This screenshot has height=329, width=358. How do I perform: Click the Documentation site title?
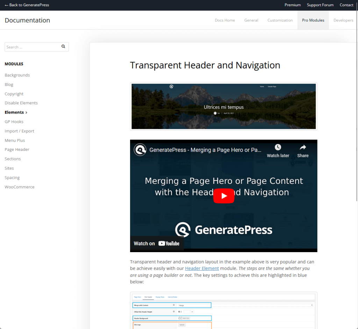click(27, 20)
